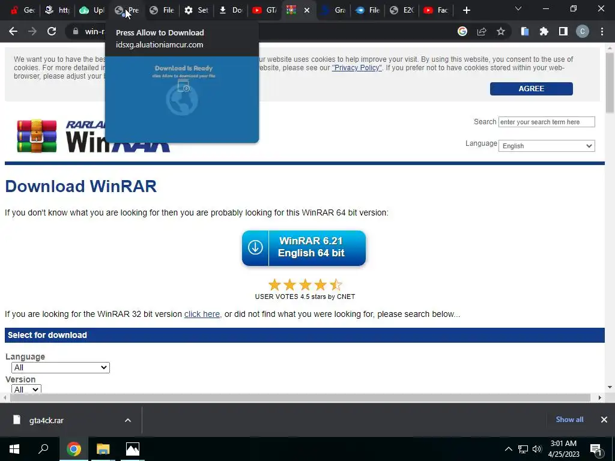Image resolution: width=615 pixels, height=461 pixels.
Task: Open File Explorer from taskbar
Action: coord(103,449)
